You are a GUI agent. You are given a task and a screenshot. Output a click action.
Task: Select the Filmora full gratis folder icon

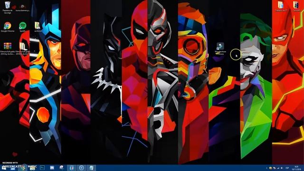23,49
